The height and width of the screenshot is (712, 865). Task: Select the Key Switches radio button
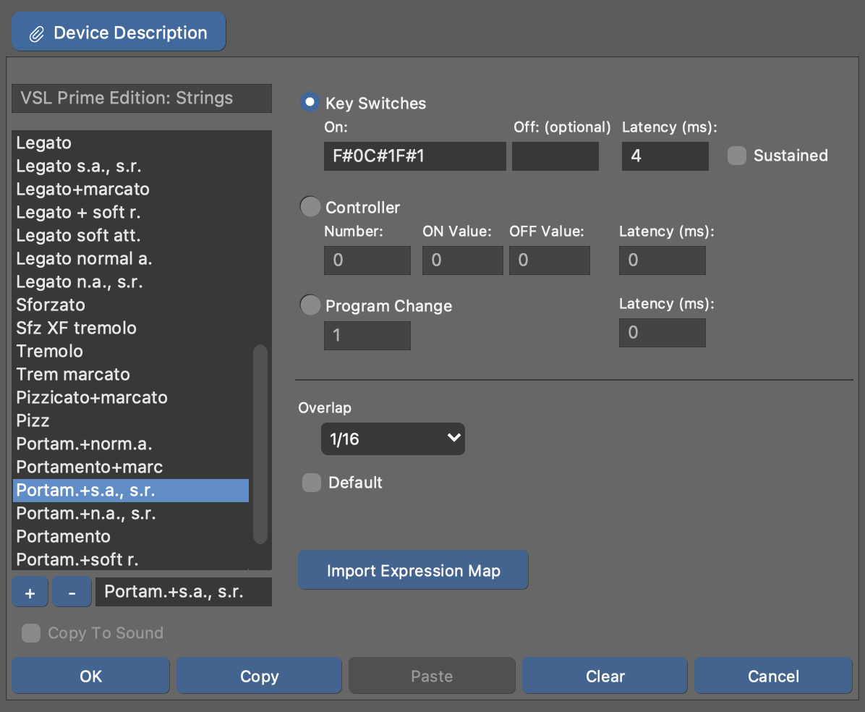pyautogui.click(x=310, y=103)
